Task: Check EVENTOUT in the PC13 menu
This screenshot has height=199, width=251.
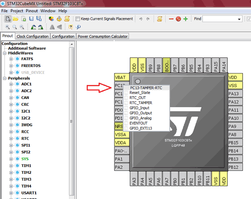Action: click(x=126, y=123)
